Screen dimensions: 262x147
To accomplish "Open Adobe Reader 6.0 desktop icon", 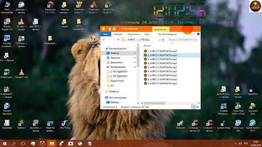I will click(7, 24).
